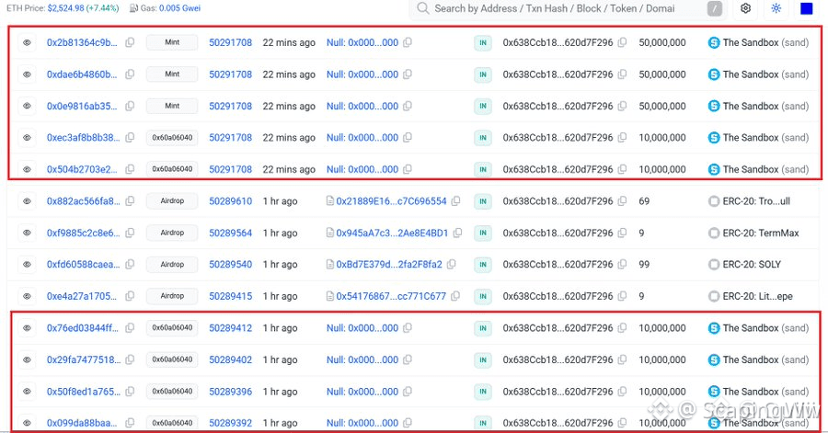Image resolution: width=828 pixels, height=433 pixels.
Task: Click the slash shortcut badge in search box
Action: coord(715,8)
